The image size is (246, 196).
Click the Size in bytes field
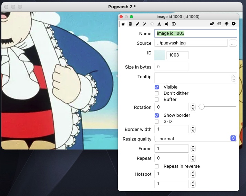[x=172, y=67]
